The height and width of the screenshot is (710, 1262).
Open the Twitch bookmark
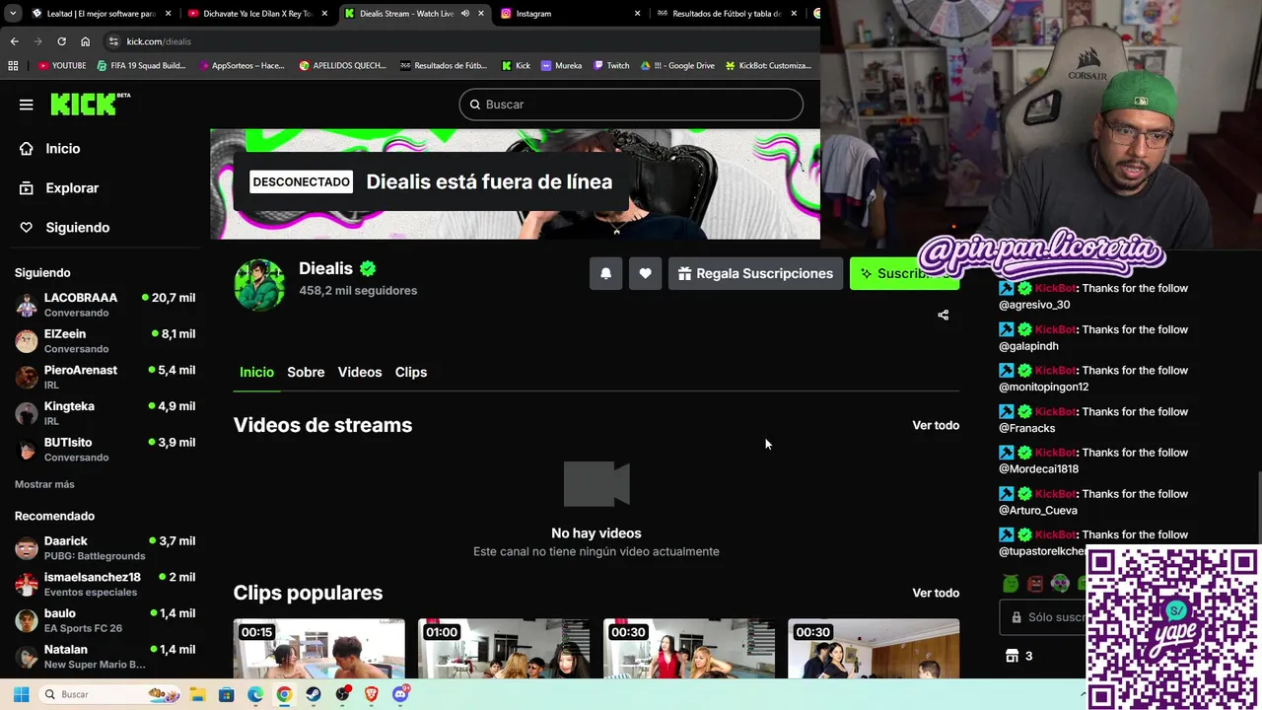pos(611,66)
